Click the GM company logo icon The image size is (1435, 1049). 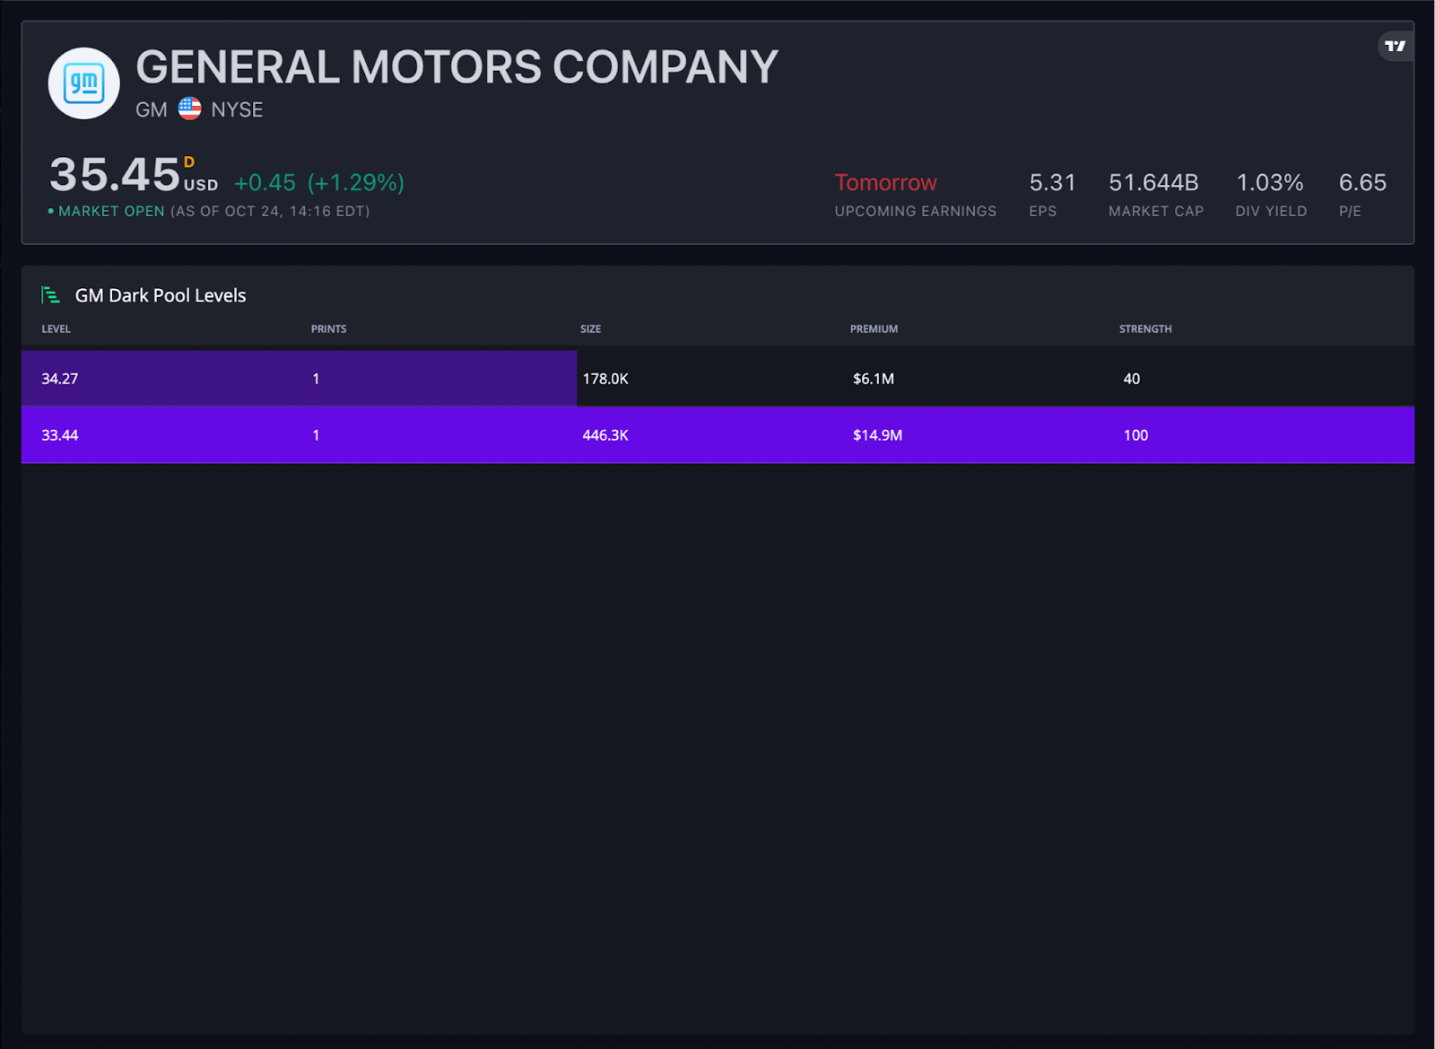pos(83,83)
